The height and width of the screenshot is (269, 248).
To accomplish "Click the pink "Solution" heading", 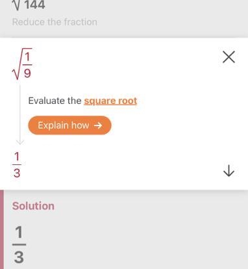I will (x=33, y=206).
